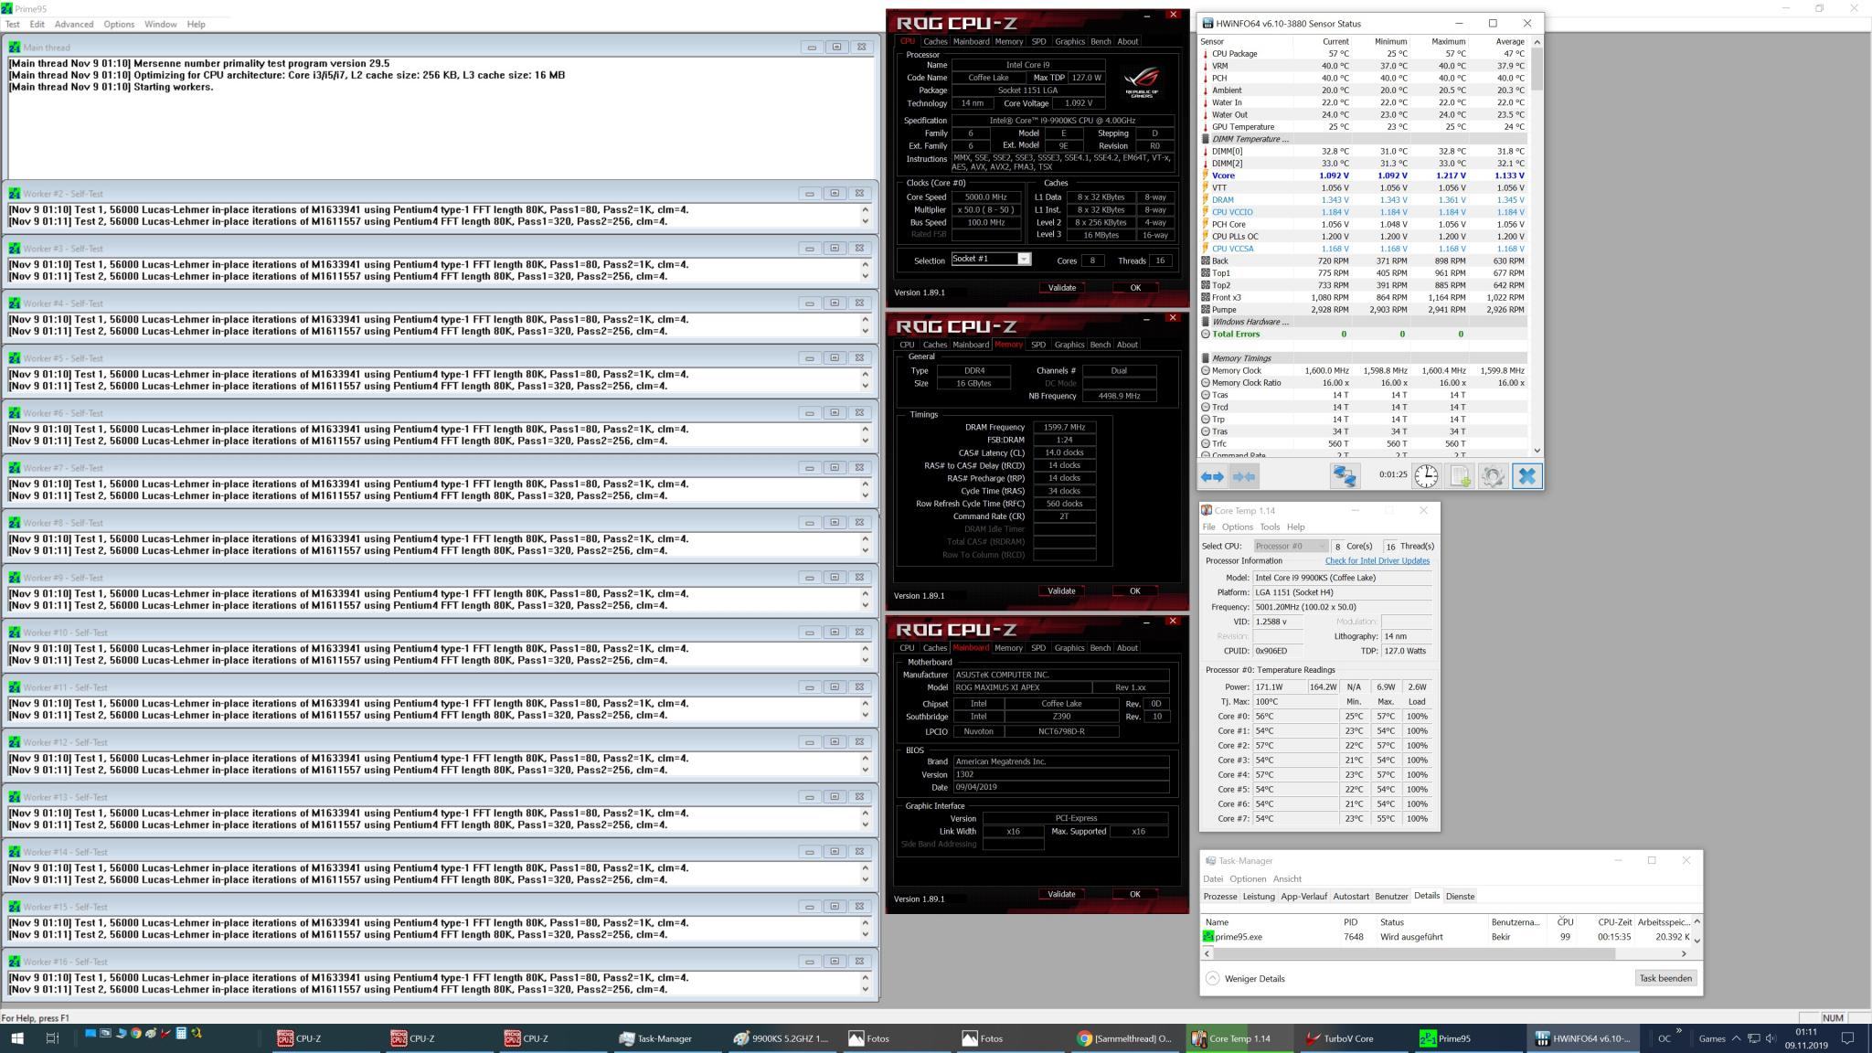
Task: Reset HWiNFO elapsed time clock icon
Action: point(1426,476)
